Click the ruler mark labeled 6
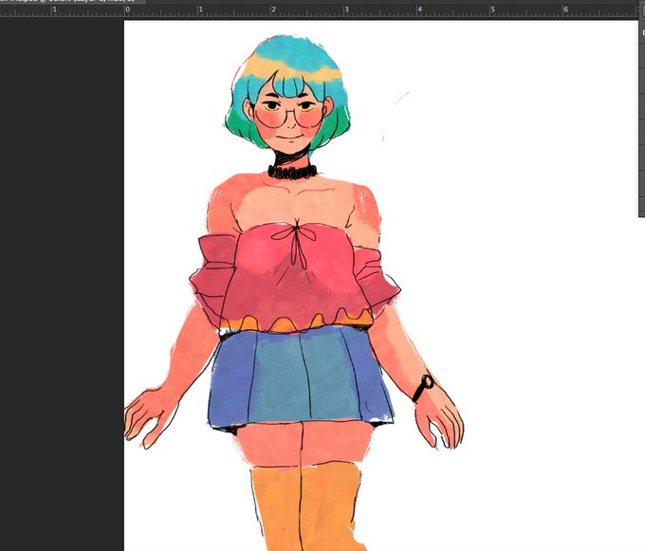 click(x=566, y=9)
